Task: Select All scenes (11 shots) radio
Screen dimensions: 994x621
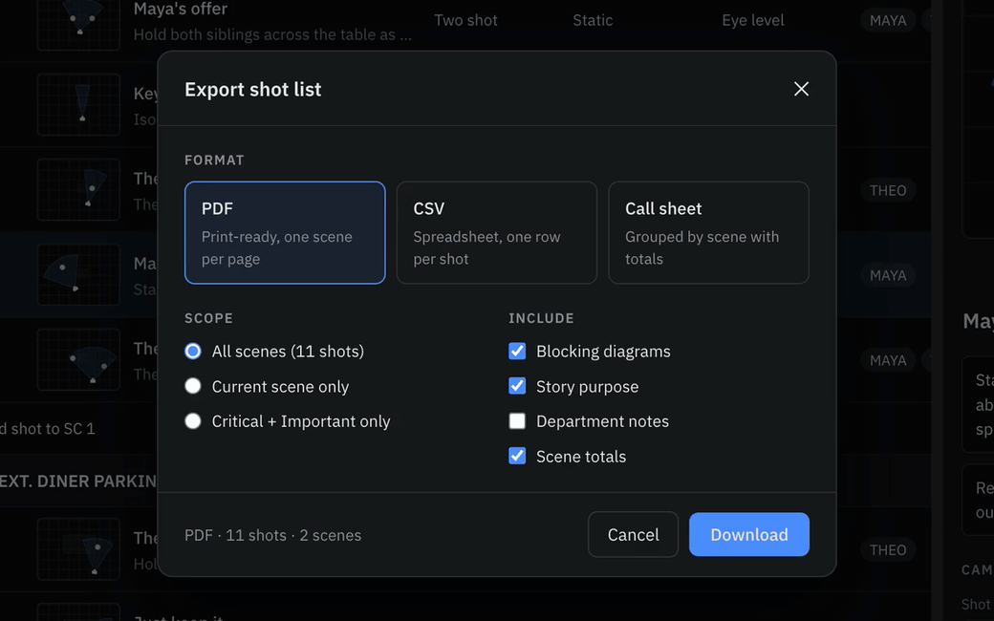Action: pyautogui.click(x=193, y=351)
